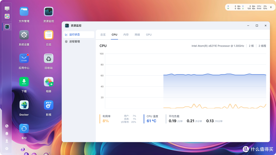Viewport: 276px width, 155px height.
Task: Switch to the 内存 tab
Action: 126,35
